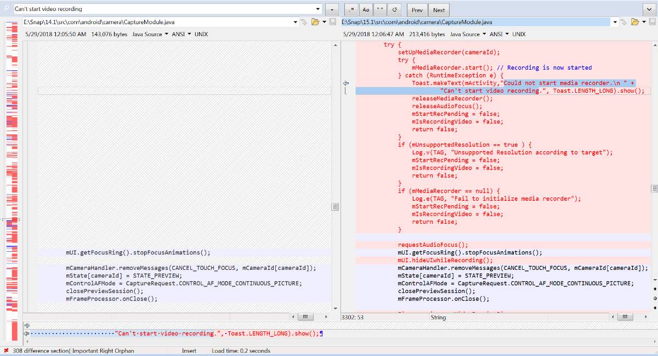The image size is (658, 356).
Task: Click the left pane '143,076 bytes' file size
Action: coord(109,34)
